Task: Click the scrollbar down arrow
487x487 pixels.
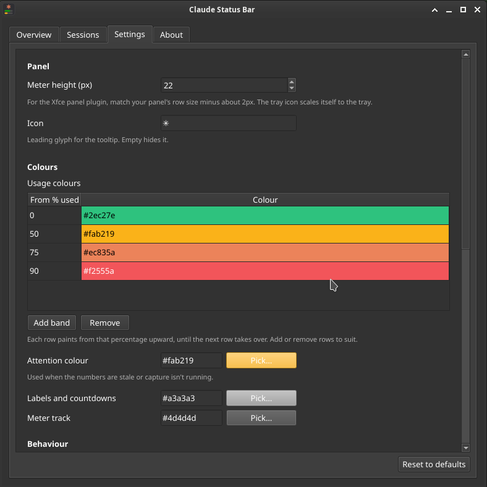Action: [465, 447]
